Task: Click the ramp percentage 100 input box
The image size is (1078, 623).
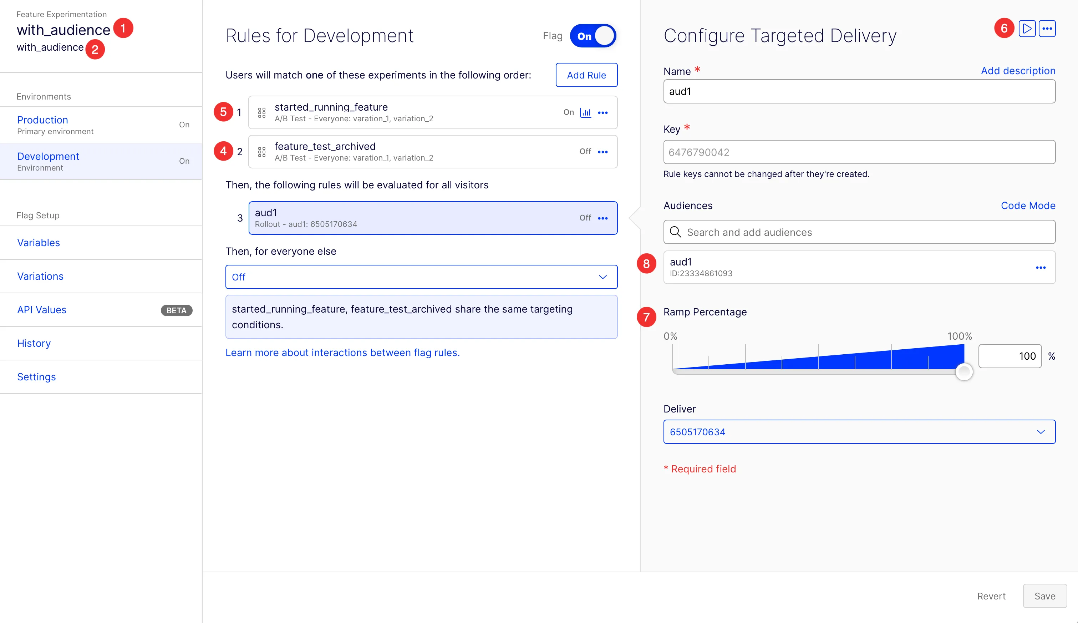Action: pyautogui.click(x=1010, y=356)
